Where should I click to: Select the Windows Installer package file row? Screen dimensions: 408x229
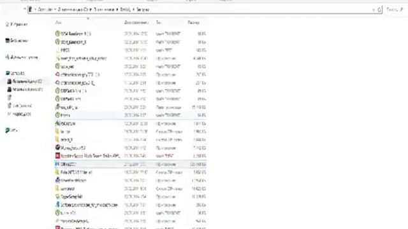130,108
